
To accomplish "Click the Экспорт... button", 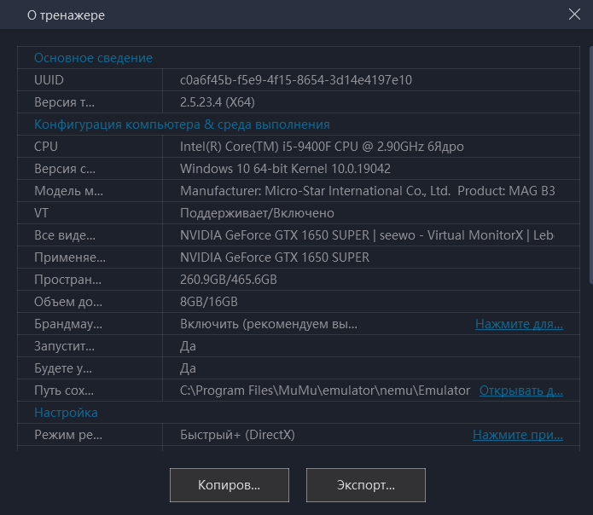I will [x=366, y=485].
